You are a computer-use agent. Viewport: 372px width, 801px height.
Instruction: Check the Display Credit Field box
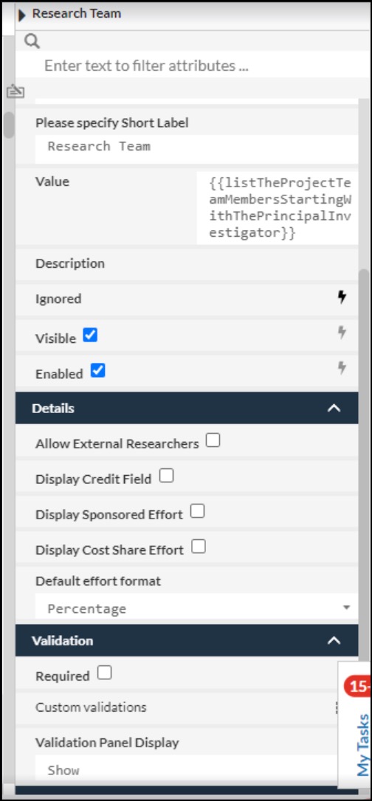pyautogui.click(x=167, y=476)
